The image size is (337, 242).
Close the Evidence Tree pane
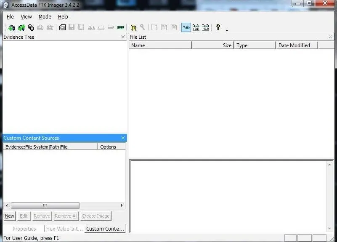coord(123,37)
